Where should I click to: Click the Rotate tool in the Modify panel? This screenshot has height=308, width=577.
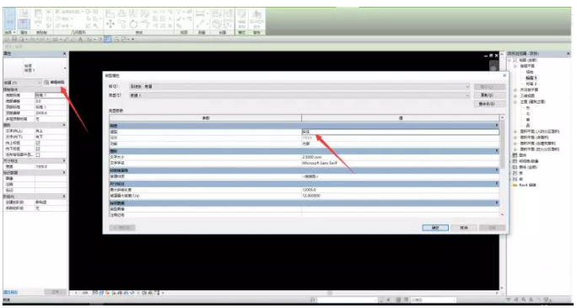133,24
